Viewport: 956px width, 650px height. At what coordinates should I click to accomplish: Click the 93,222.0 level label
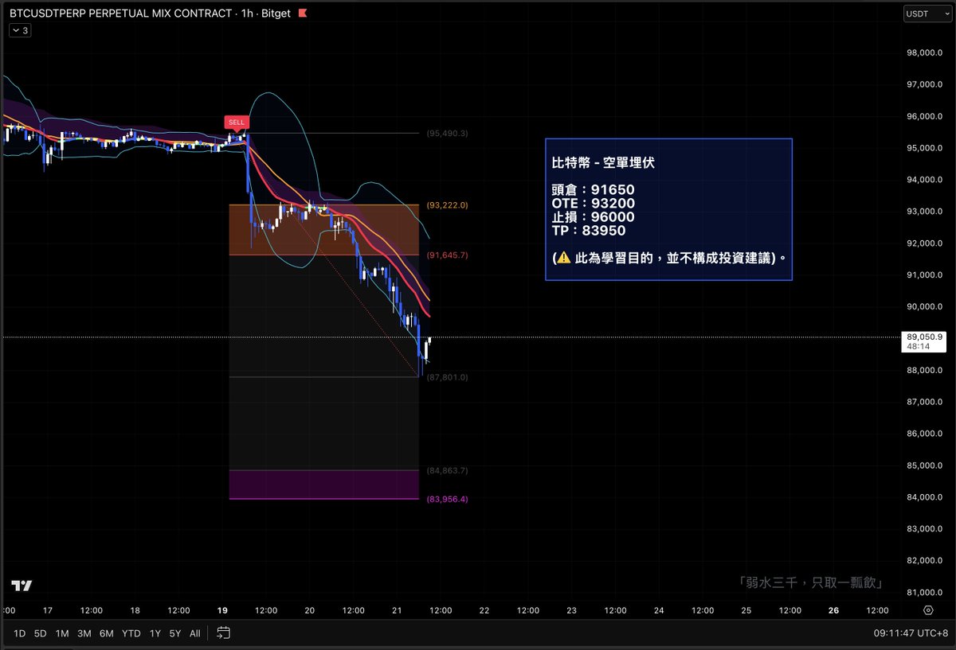point(447,205)
